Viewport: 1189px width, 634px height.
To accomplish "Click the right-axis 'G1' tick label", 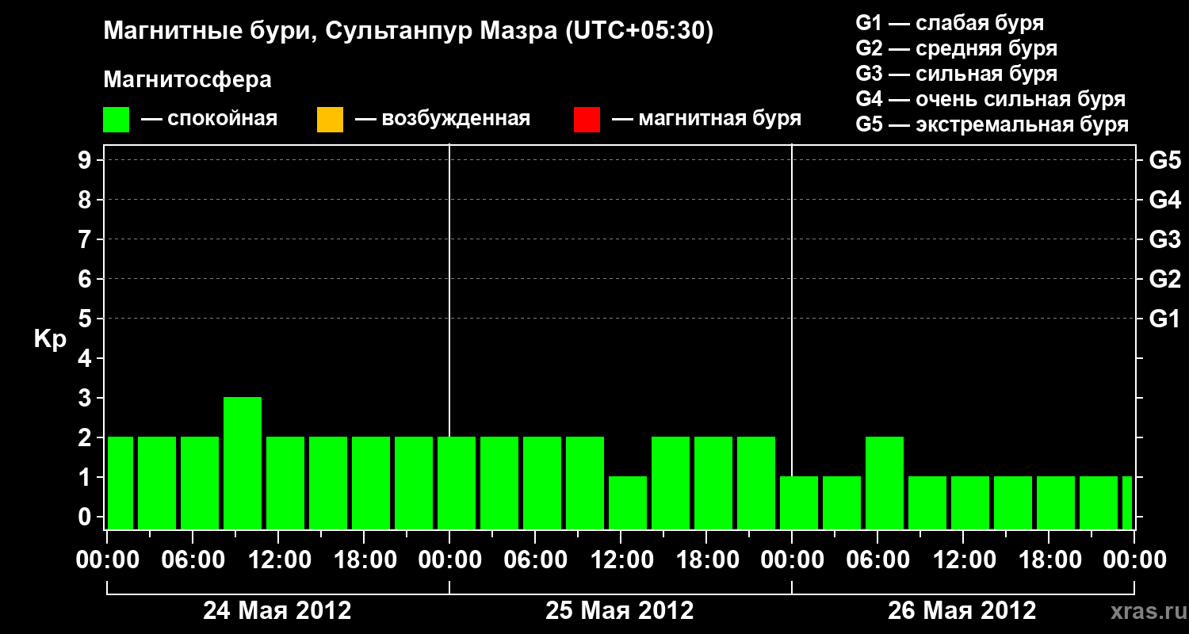I will (x=1165, y=319).
